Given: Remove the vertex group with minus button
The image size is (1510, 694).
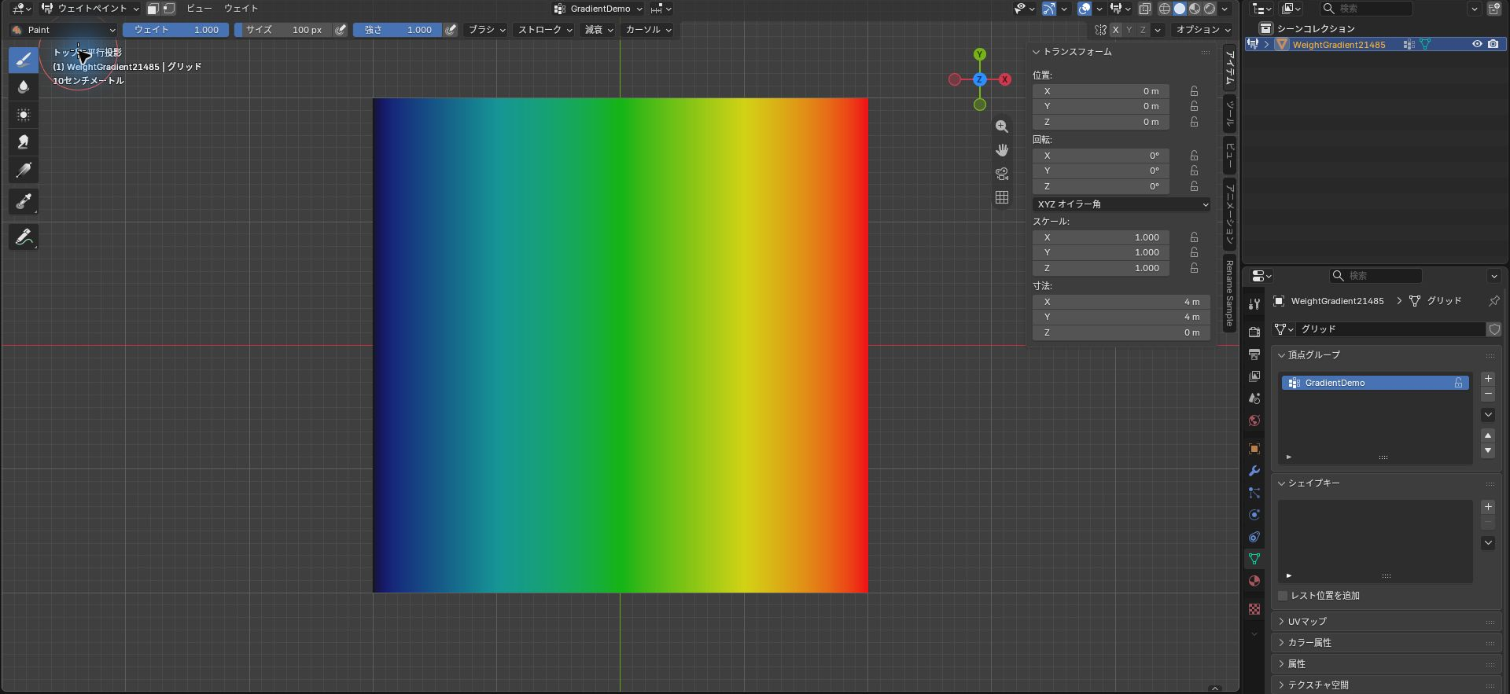Looking at the screenshot, I should pos(1488,394).
